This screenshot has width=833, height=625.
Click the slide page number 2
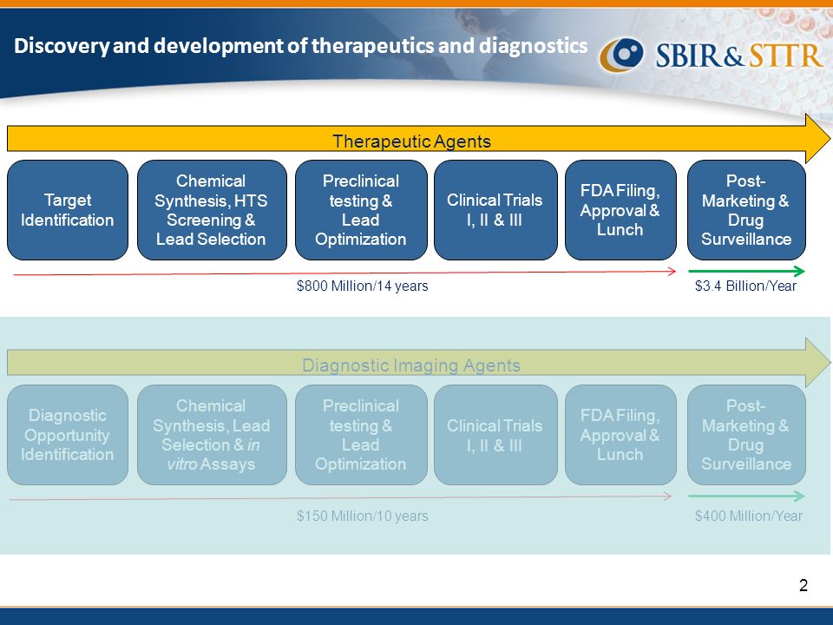[x=803, y=585]
